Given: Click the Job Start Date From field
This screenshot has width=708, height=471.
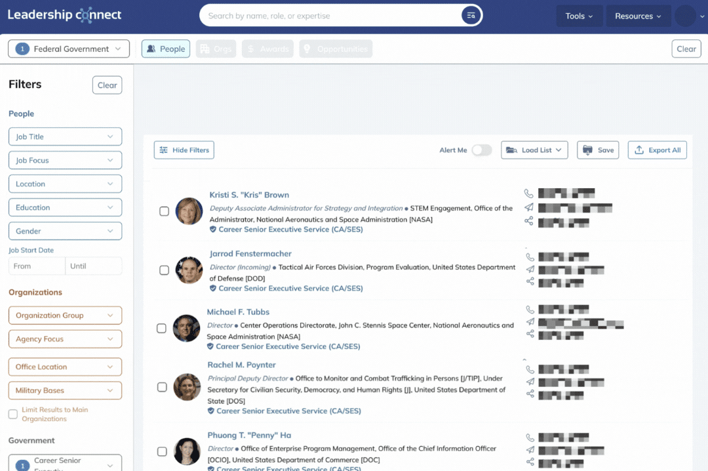Looking at the screenshot, I should coord(37,266).
